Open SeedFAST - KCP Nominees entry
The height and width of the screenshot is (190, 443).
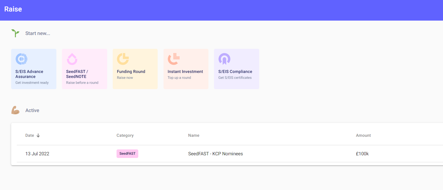tap(215, 154)
